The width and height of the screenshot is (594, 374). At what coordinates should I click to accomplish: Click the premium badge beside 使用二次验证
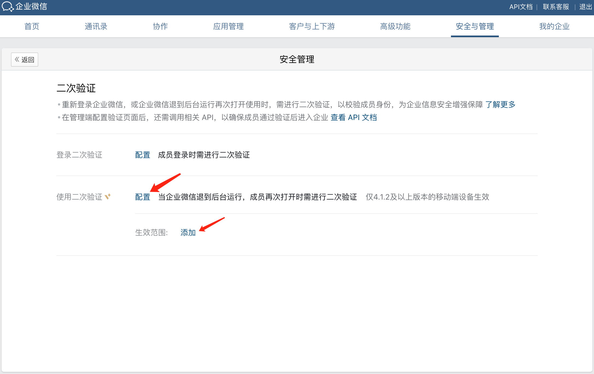click(108, 197)
